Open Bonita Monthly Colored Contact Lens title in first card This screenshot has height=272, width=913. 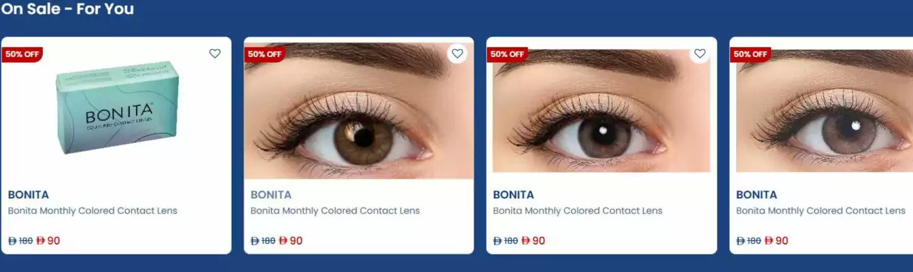[92, 211]
